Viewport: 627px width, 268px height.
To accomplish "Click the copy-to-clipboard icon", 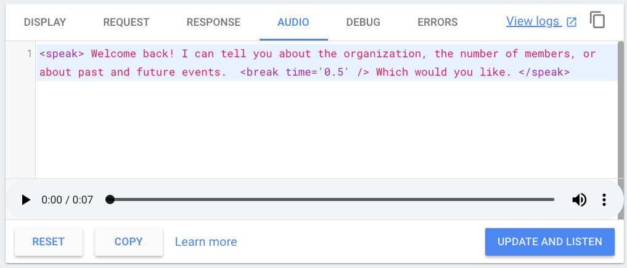I will point(597,20).
